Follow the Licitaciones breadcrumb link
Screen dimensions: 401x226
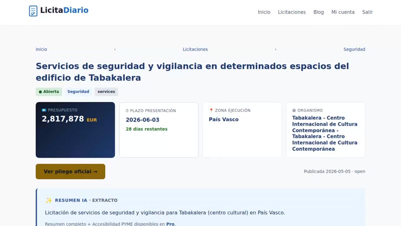tap(195, 49)
